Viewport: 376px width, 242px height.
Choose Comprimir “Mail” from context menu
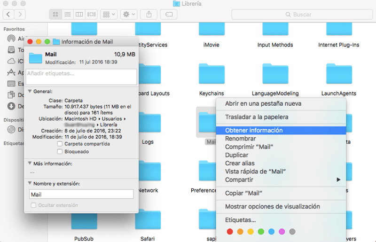281,147
